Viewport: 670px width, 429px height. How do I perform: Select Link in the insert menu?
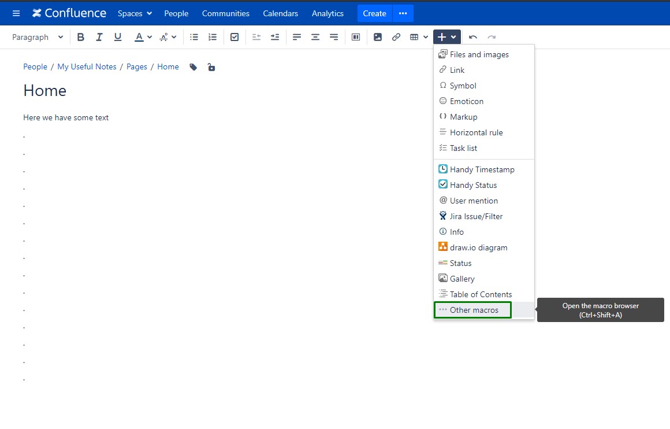click(483, 70)
